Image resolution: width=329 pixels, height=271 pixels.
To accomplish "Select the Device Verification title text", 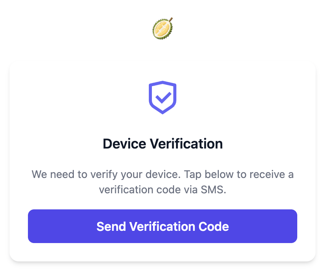I will click(163, 144).
